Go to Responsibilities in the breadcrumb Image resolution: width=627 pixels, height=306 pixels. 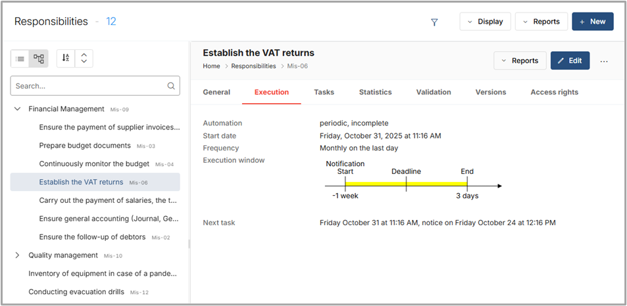click(253, 66)
